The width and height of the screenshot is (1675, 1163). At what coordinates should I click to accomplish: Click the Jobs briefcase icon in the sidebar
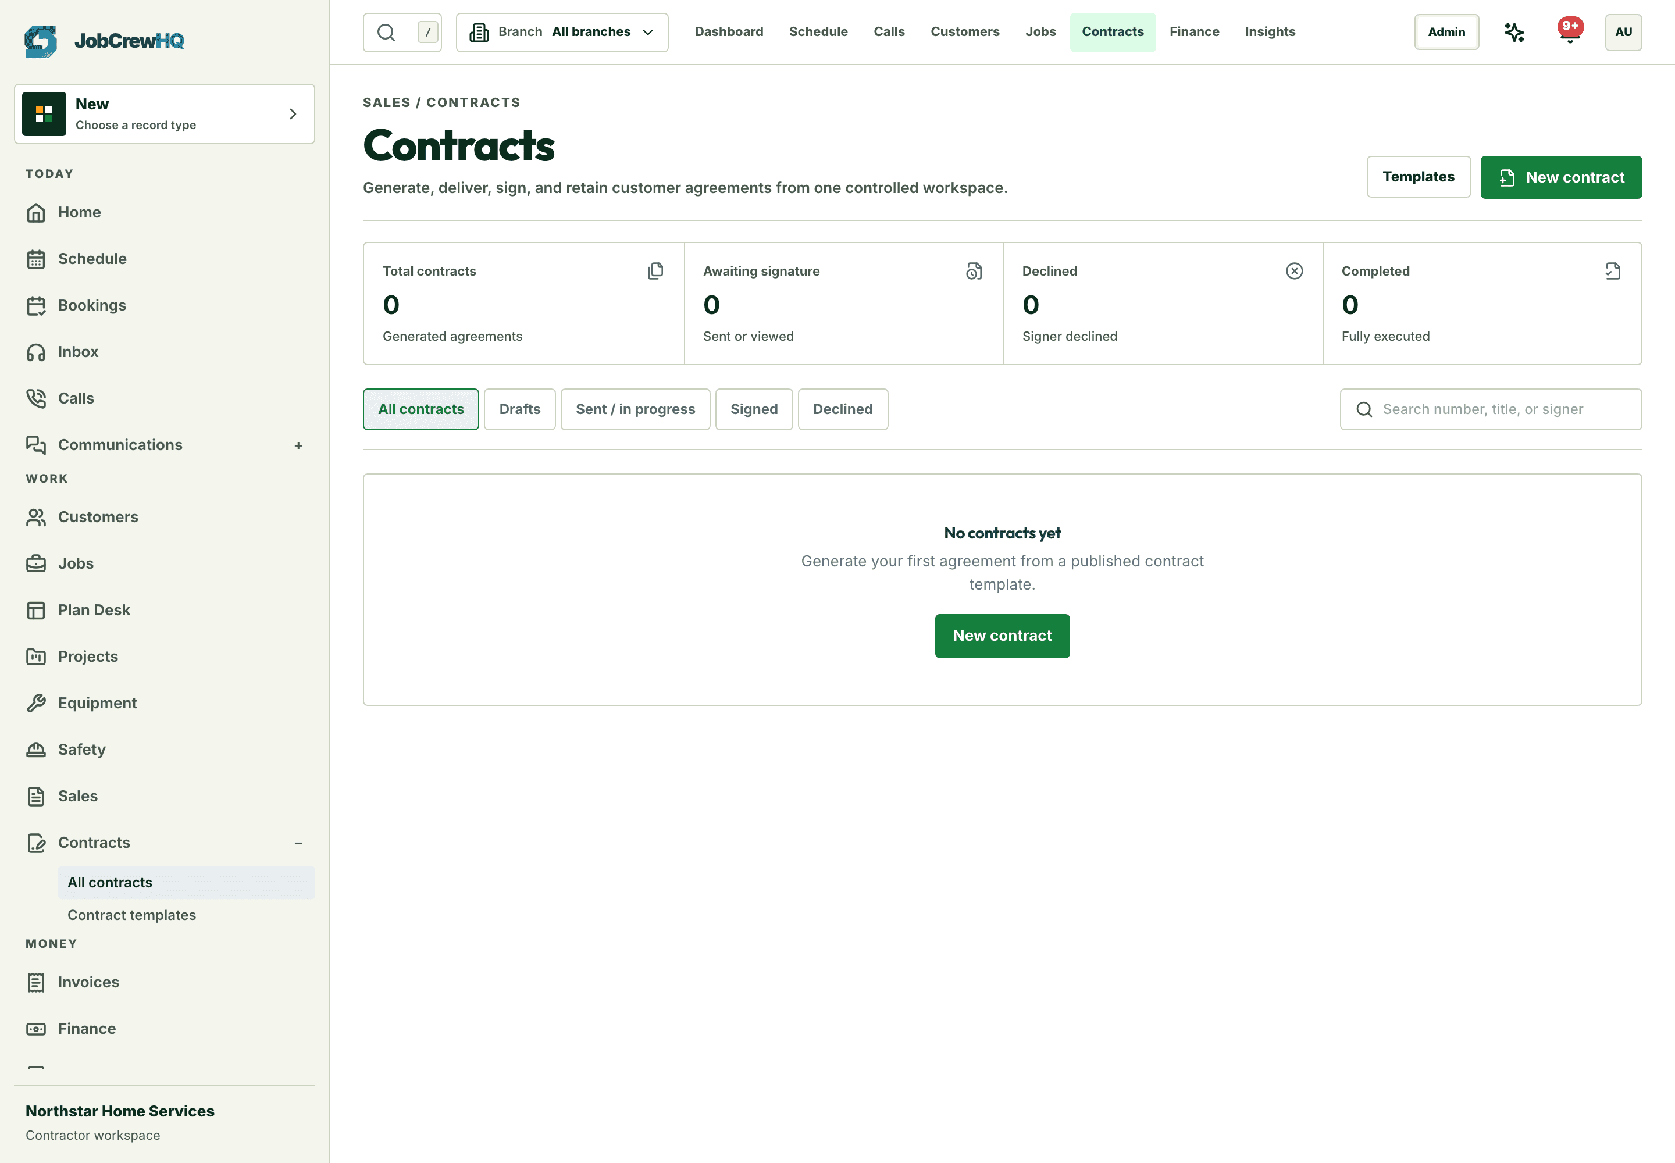(35, 564)
